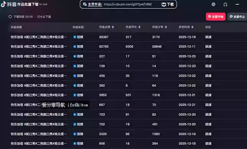247x149 pixels.
Task: Click share count 461
Action: coord(155,124)
